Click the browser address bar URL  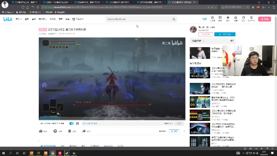(x=105, y=7)
